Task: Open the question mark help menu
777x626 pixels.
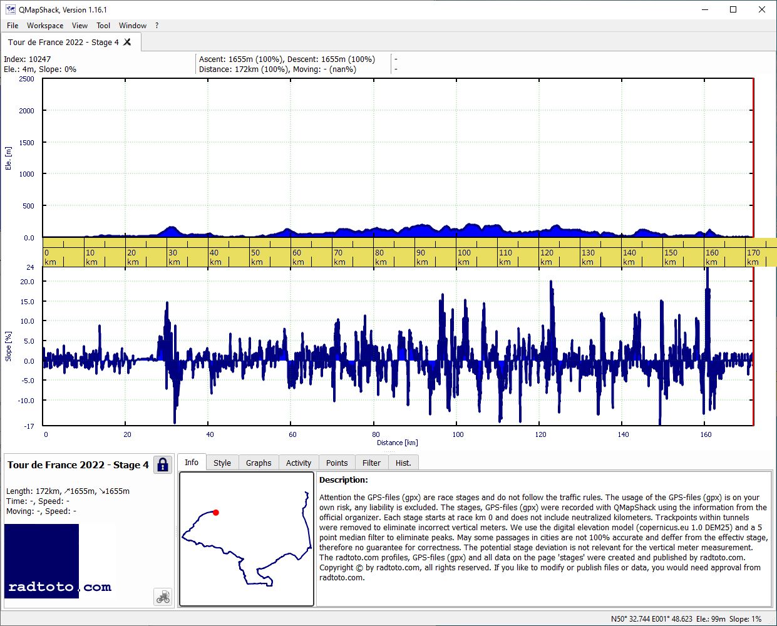Action: click(x=157, y=26)
